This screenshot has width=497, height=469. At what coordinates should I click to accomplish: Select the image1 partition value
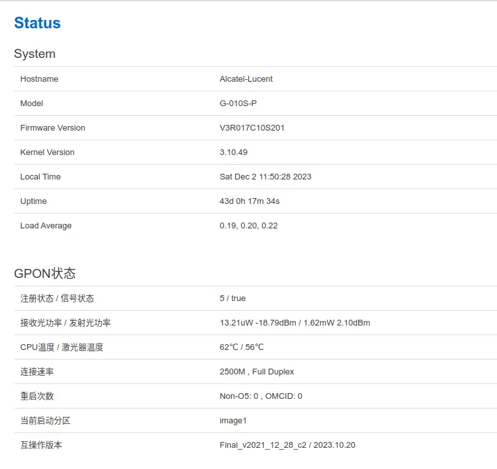[x=233, y=421]
